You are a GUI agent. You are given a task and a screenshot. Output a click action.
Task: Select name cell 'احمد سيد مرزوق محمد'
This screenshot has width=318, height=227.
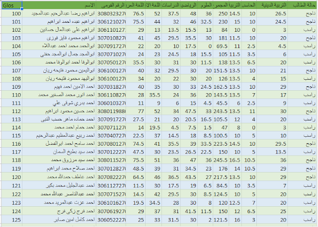tap(59, 160)
